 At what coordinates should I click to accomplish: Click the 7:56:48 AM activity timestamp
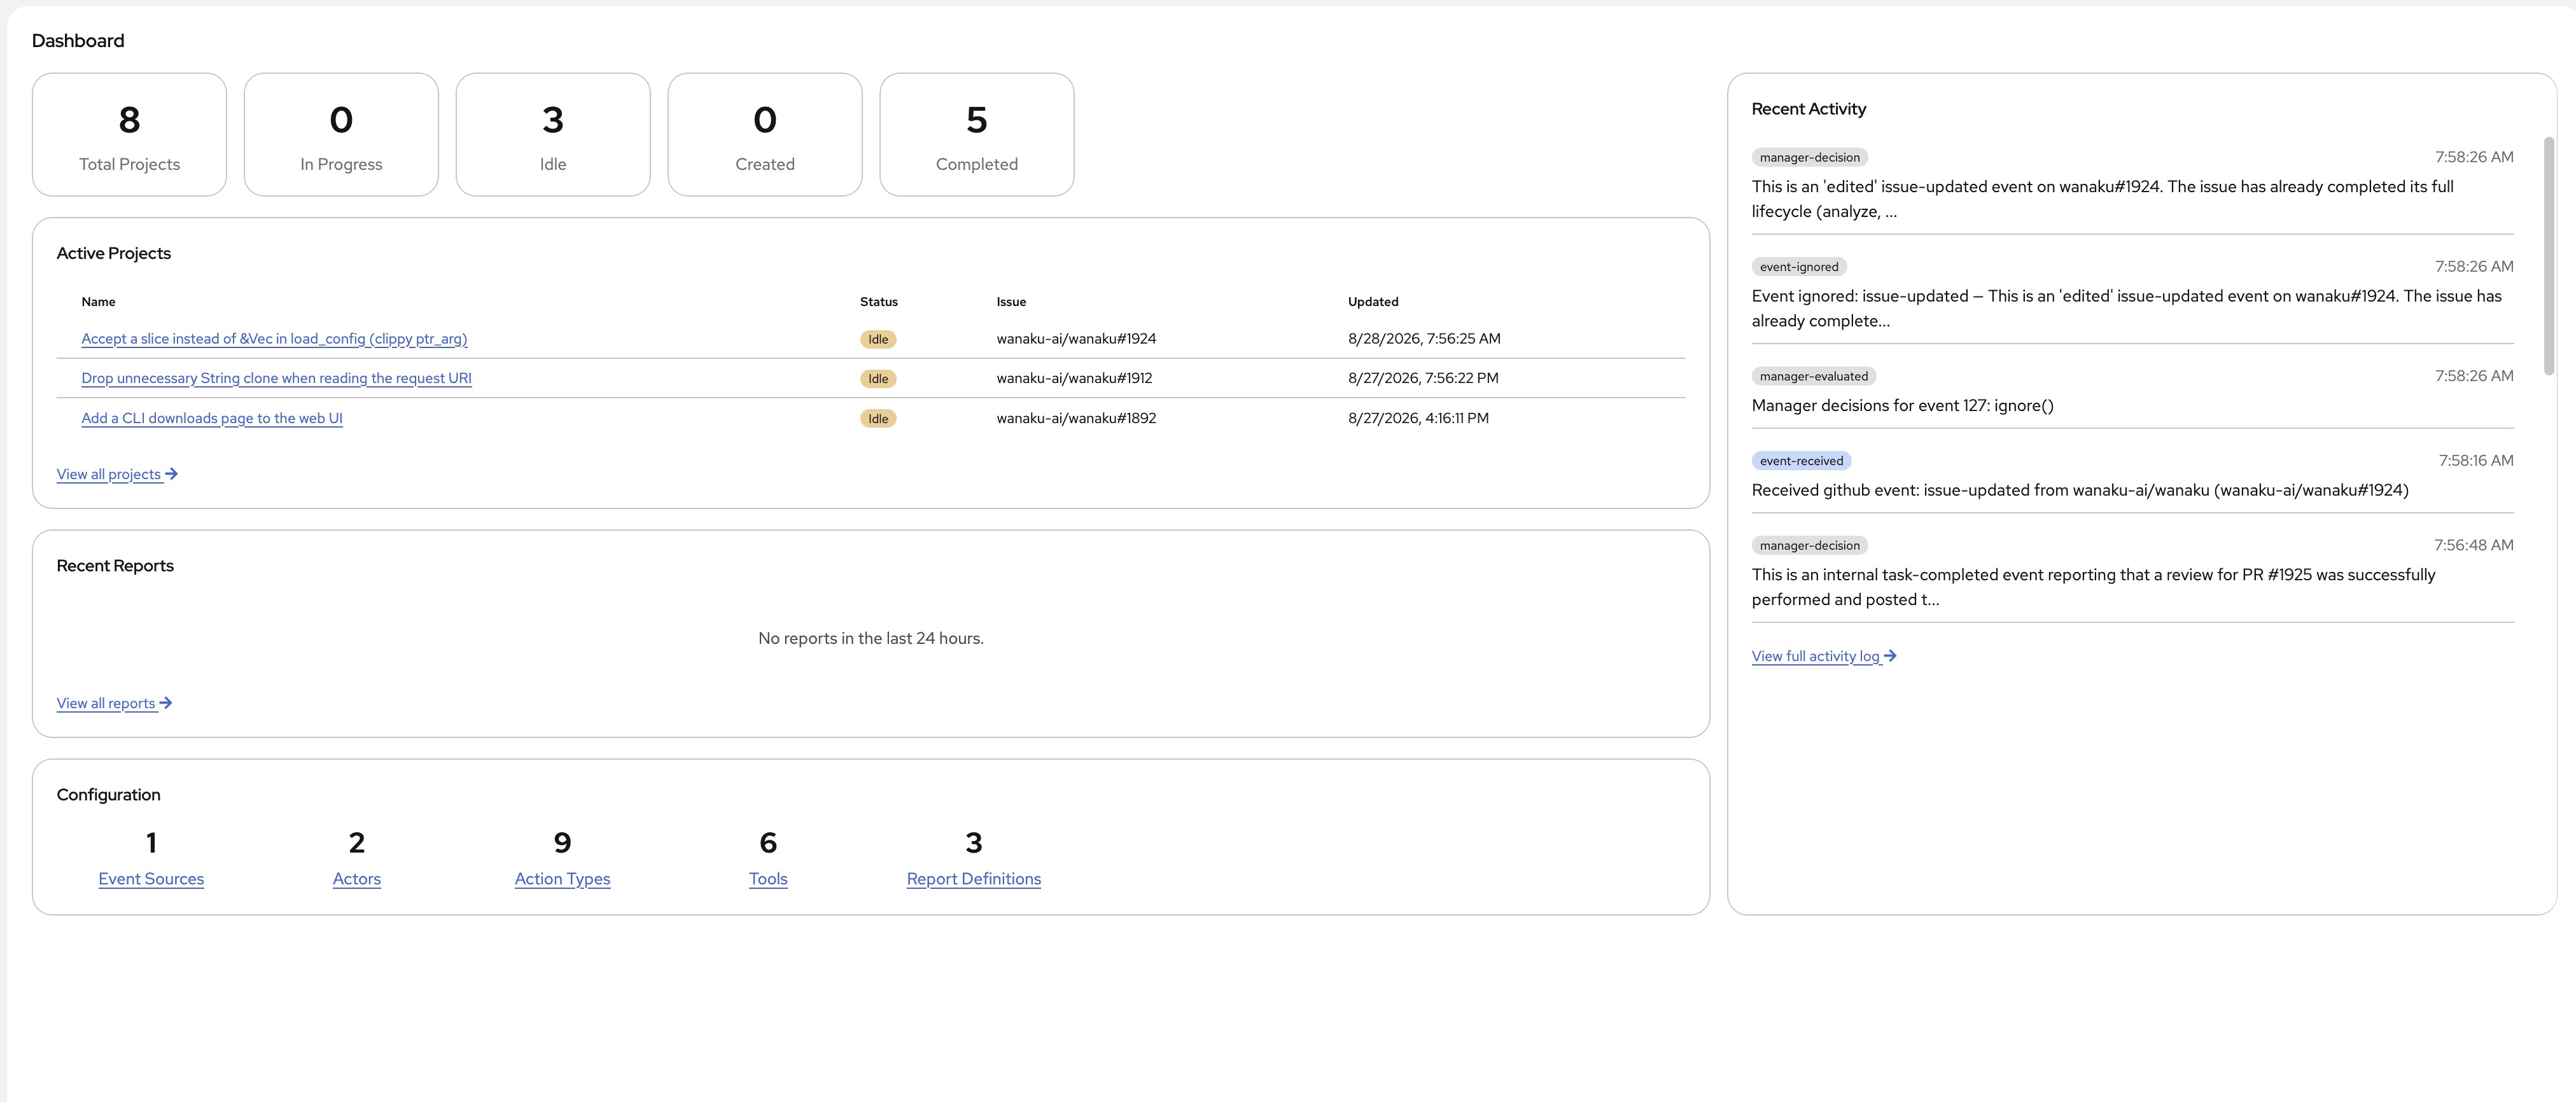pos(2473,546)
